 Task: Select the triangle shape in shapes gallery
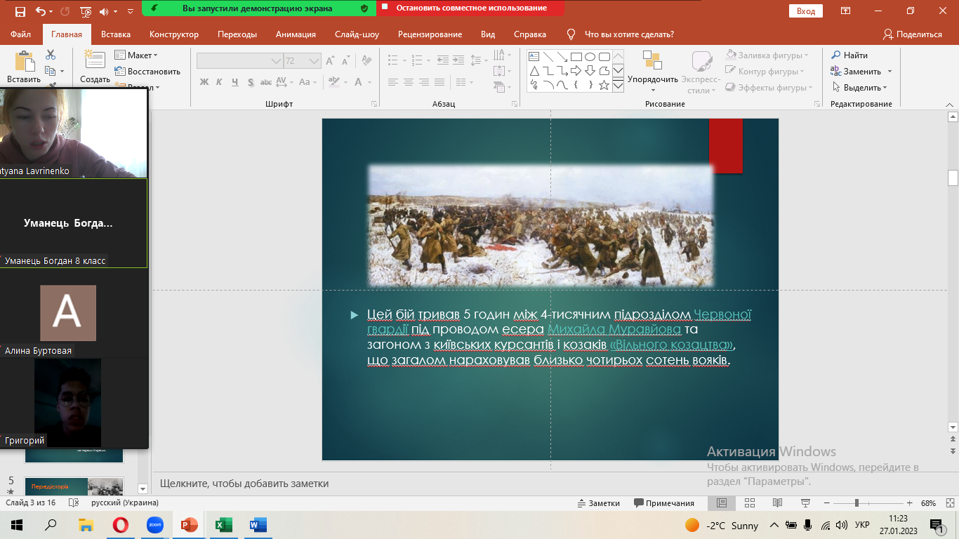click(x=534, y=71)
